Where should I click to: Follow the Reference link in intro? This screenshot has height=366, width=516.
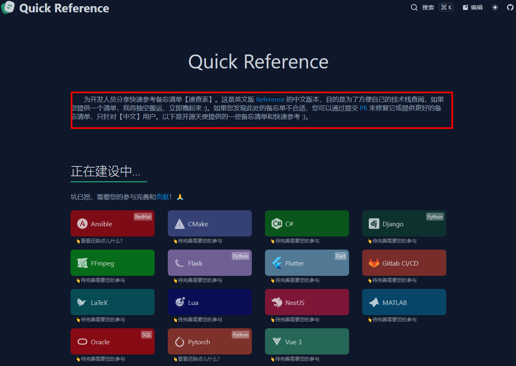point(270,99)
